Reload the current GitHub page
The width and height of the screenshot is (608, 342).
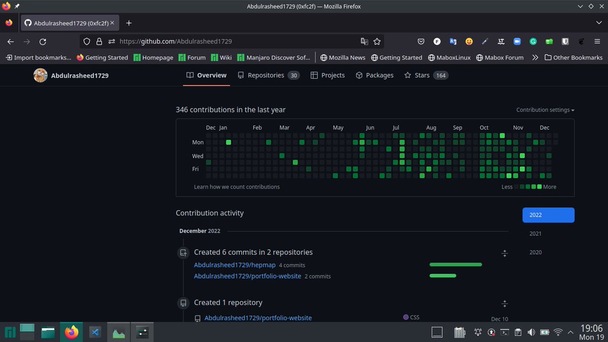(43, 42)
